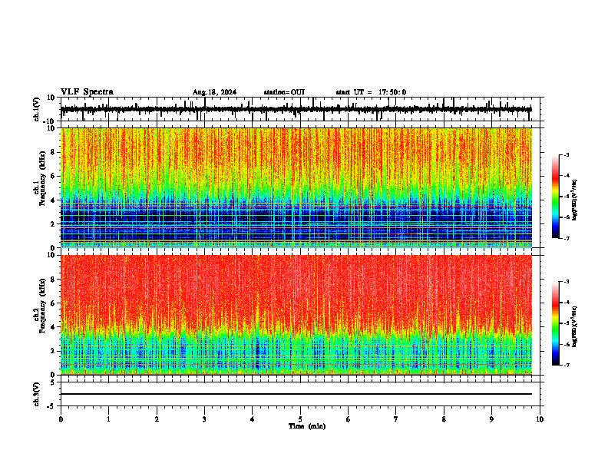
Task: Click the '8' kHz tick on ch.1 spectrogram
Action: pyautogui.click(x=53, y=152)
